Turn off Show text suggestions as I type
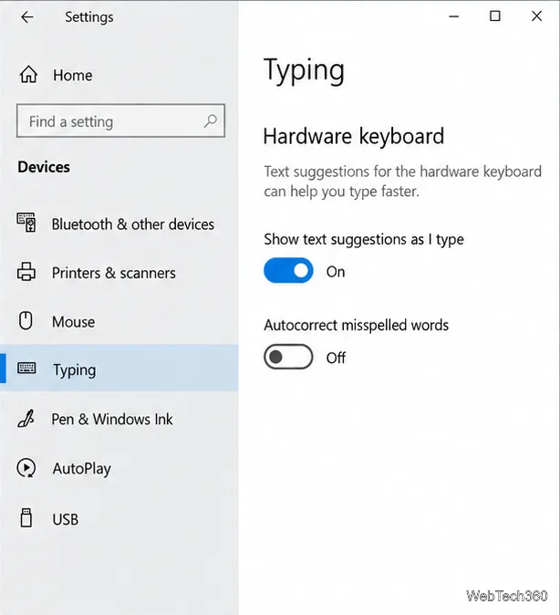The width and height of the screenshot is (560, 615). (x=288, y=271)
